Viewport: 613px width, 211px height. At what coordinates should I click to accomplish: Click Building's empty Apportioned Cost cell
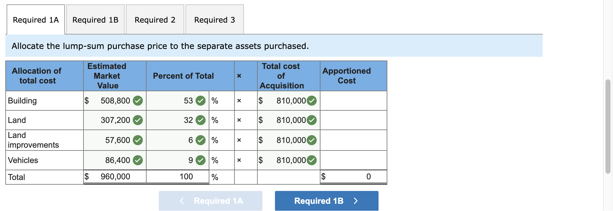(x=353, y=101)
